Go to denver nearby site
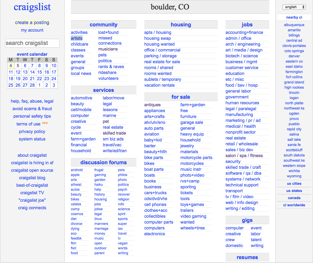The width and height of the screenshot is (313, 263). [x=294, y=56]
